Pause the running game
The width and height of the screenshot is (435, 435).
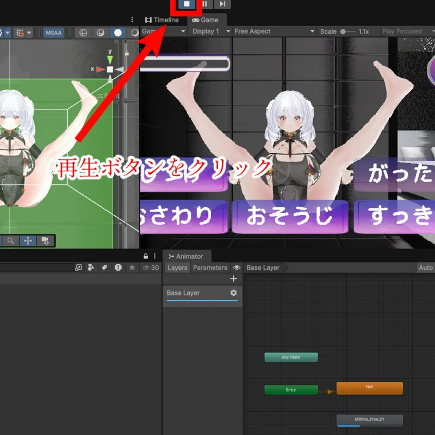pyautogui.click(x=205, y=4)
